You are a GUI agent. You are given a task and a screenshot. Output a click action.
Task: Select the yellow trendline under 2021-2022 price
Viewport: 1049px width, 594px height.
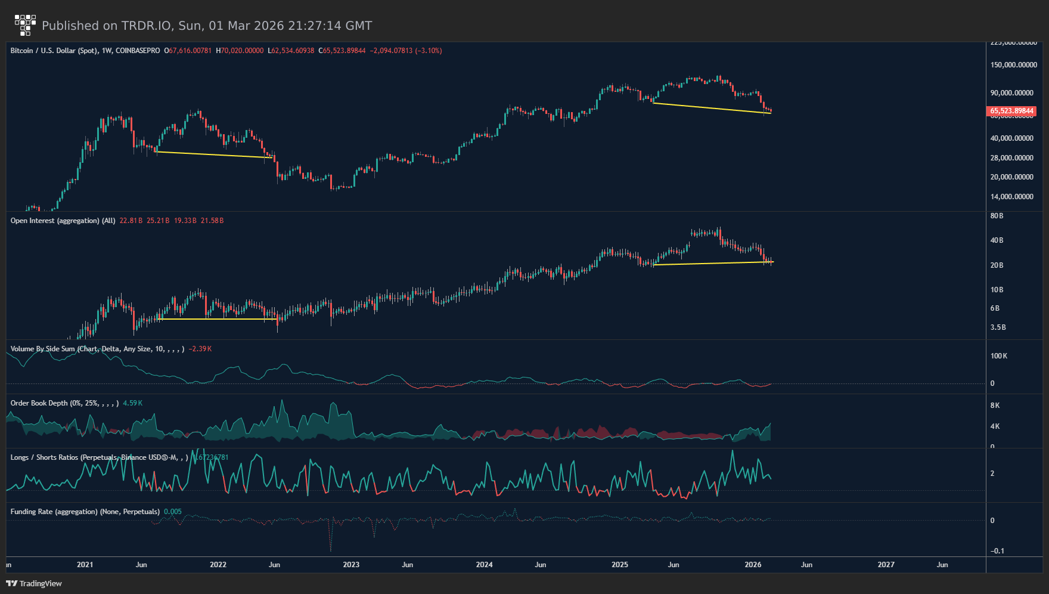pyautogui.click(x=215, y=154)
